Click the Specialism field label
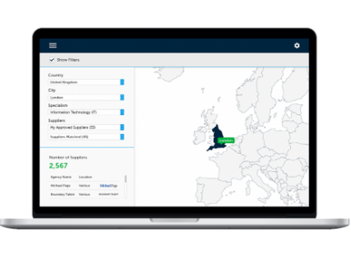Image resolution: width=351 pixels, height=254 pixels. coord(58,105)
